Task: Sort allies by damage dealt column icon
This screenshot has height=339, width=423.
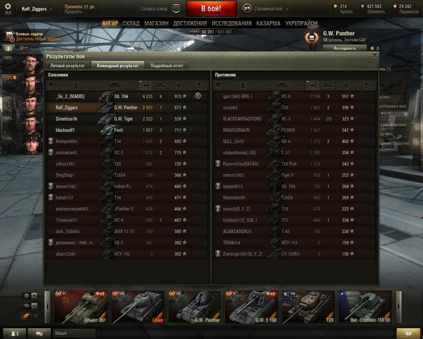Action: click(x=145, y=85)
